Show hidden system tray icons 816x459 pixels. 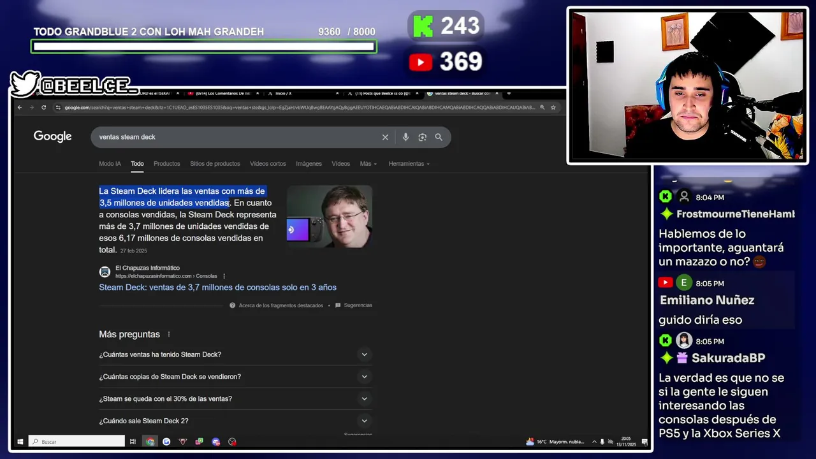(594, 441)
